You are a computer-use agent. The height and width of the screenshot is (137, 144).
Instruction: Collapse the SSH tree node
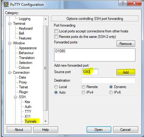pos(15,97)
